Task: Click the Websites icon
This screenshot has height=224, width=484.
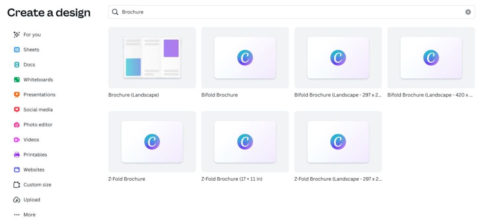Action: tap(17, 170)
